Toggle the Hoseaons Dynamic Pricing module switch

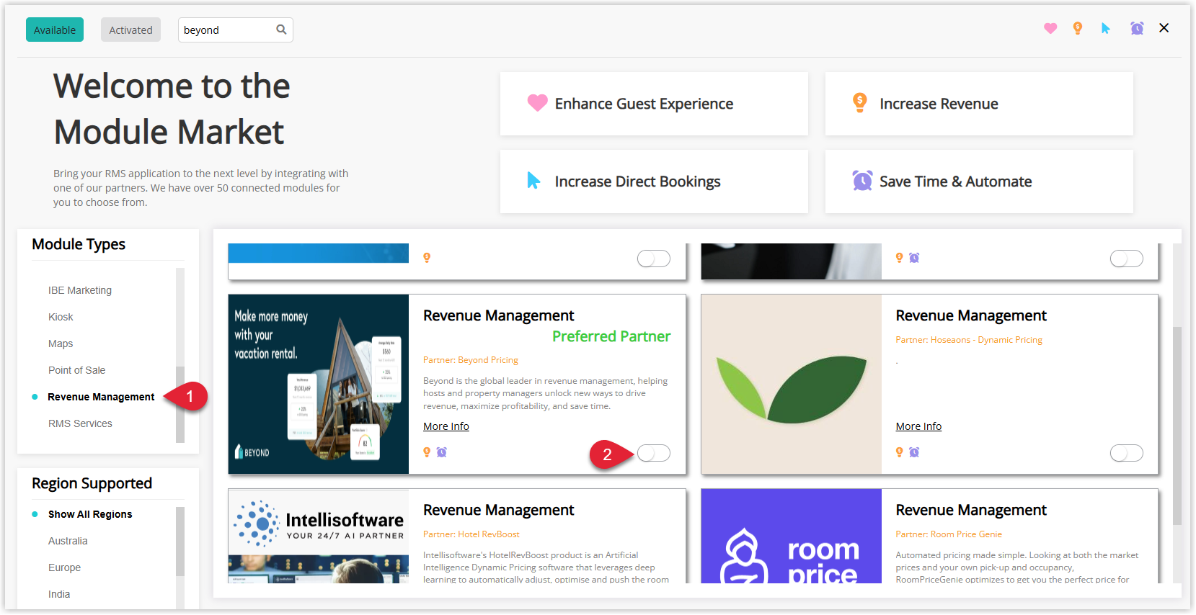point(1126,453)
